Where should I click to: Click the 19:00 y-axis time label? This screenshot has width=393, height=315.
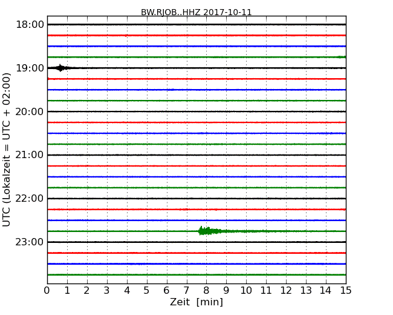pyautogui.click(x=30, y=68)
